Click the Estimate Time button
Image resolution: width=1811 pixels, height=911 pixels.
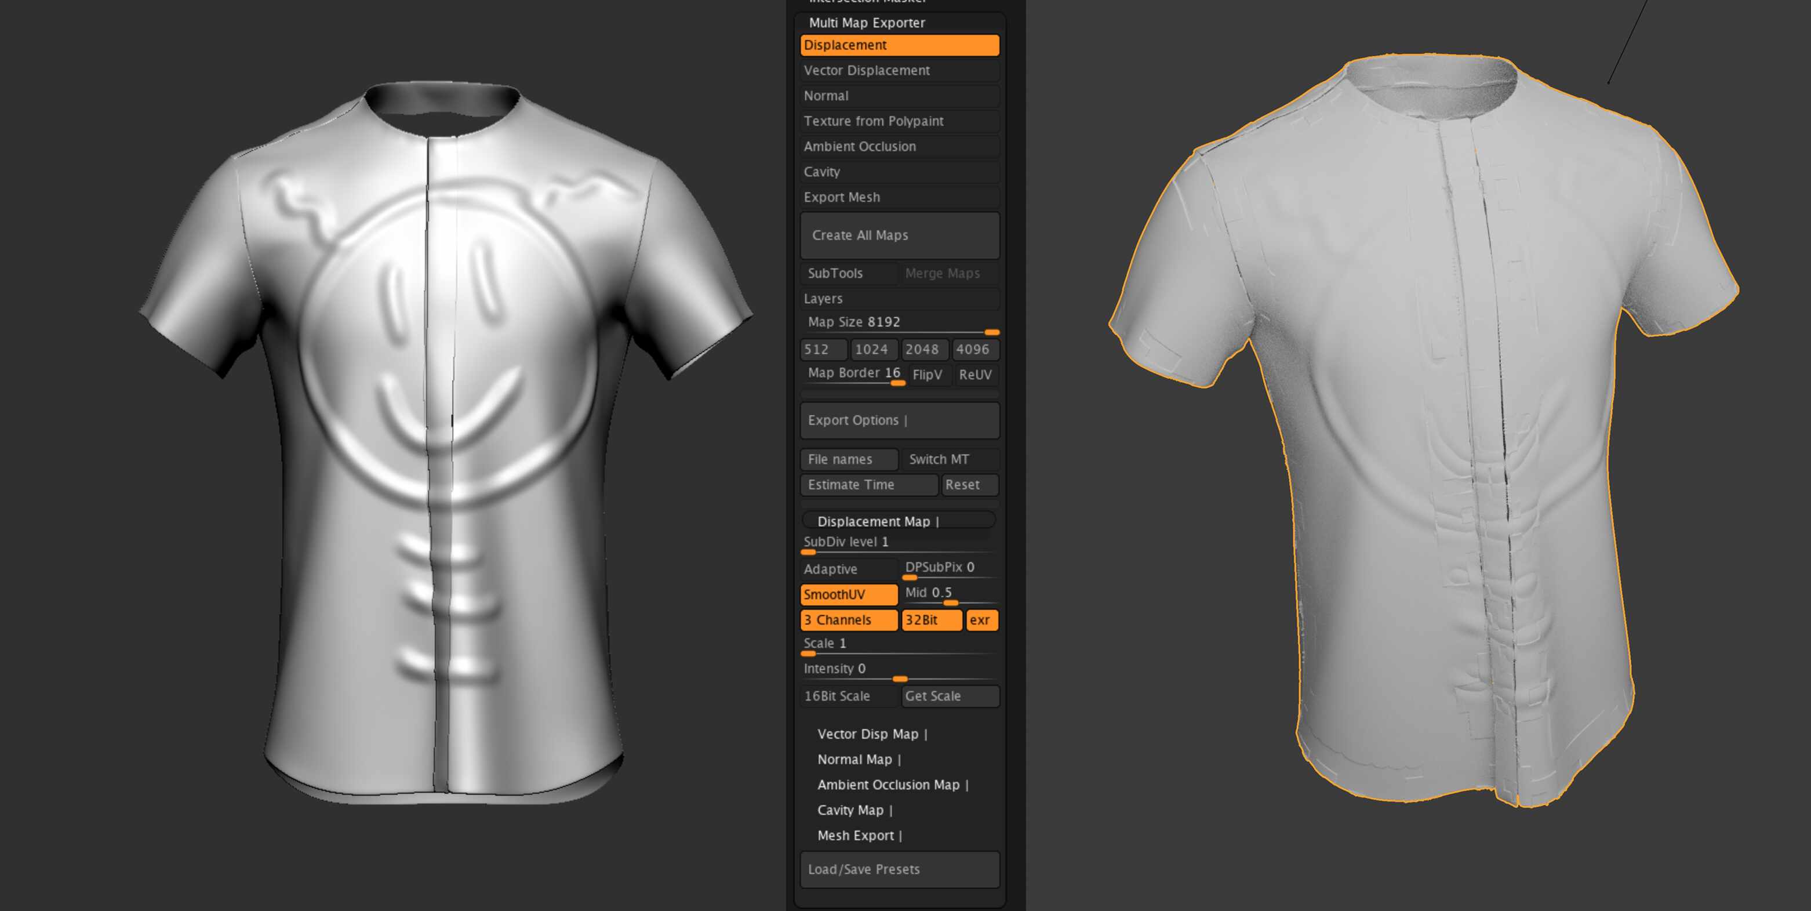(x=868, y=485)
